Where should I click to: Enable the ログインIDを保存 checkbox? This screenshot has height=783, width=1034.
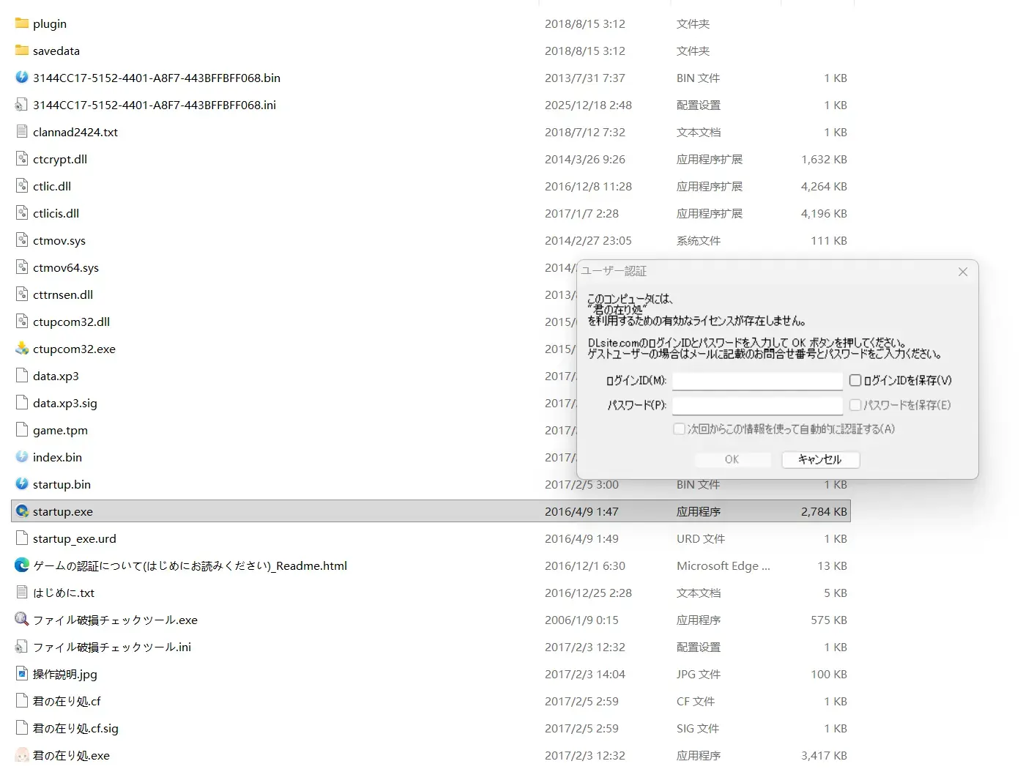(x=855, y=380)
